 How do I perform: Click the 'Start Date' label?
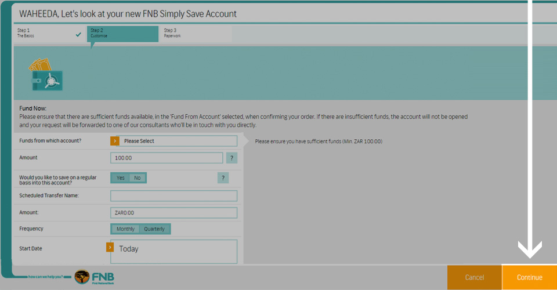tap(31, 248)
